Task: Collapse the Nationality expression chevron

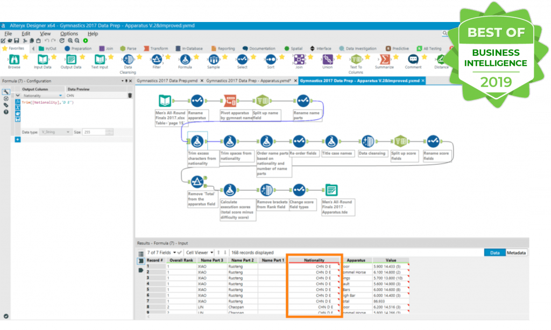Action: coord(18,96)
